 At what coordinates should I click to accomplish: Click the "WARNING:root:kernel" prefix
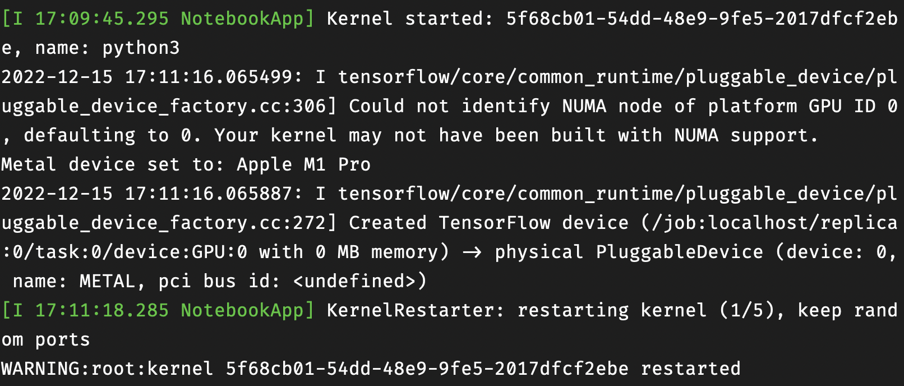pyautogui.click(x=107, y=369)
